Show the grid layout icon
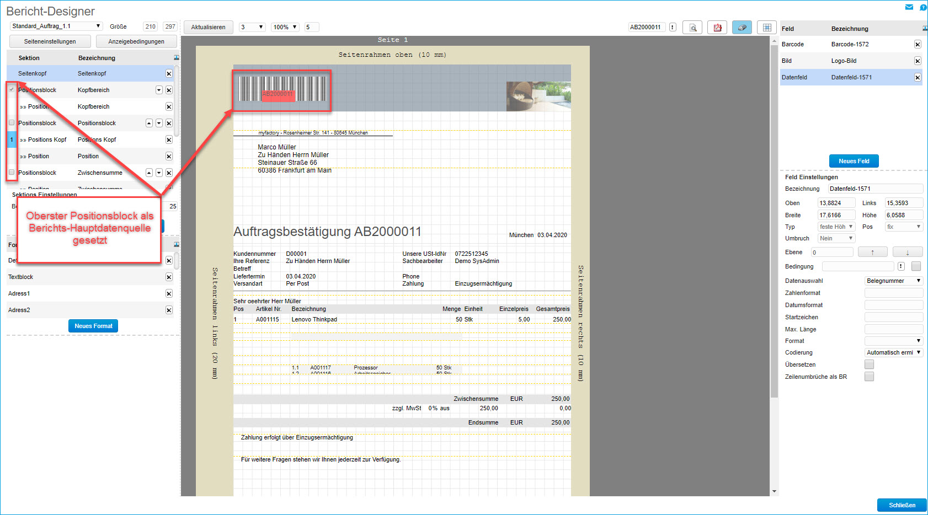928x515 pixels. pyautogui.click(x=766, y=28)
